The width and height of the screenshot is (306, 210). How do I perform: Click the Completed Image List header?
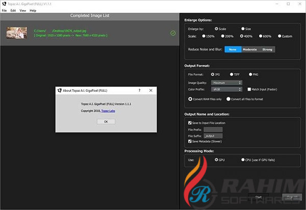pos(90,16)
